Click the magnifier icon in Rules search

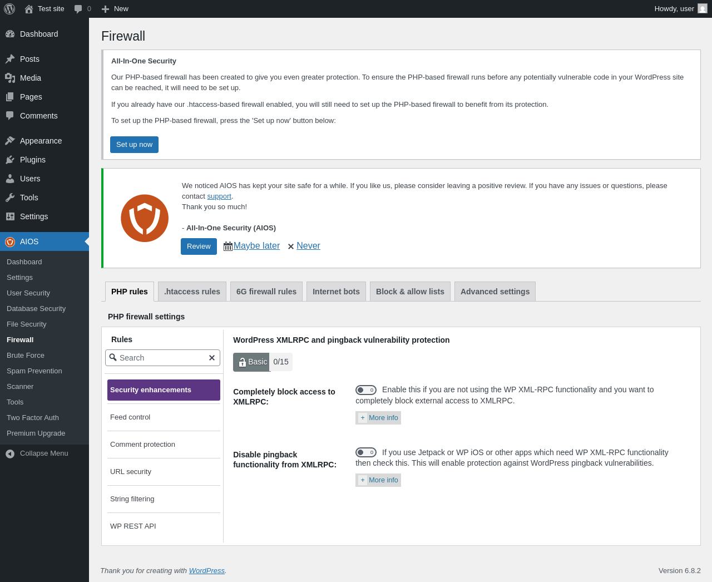click(113, 357)
